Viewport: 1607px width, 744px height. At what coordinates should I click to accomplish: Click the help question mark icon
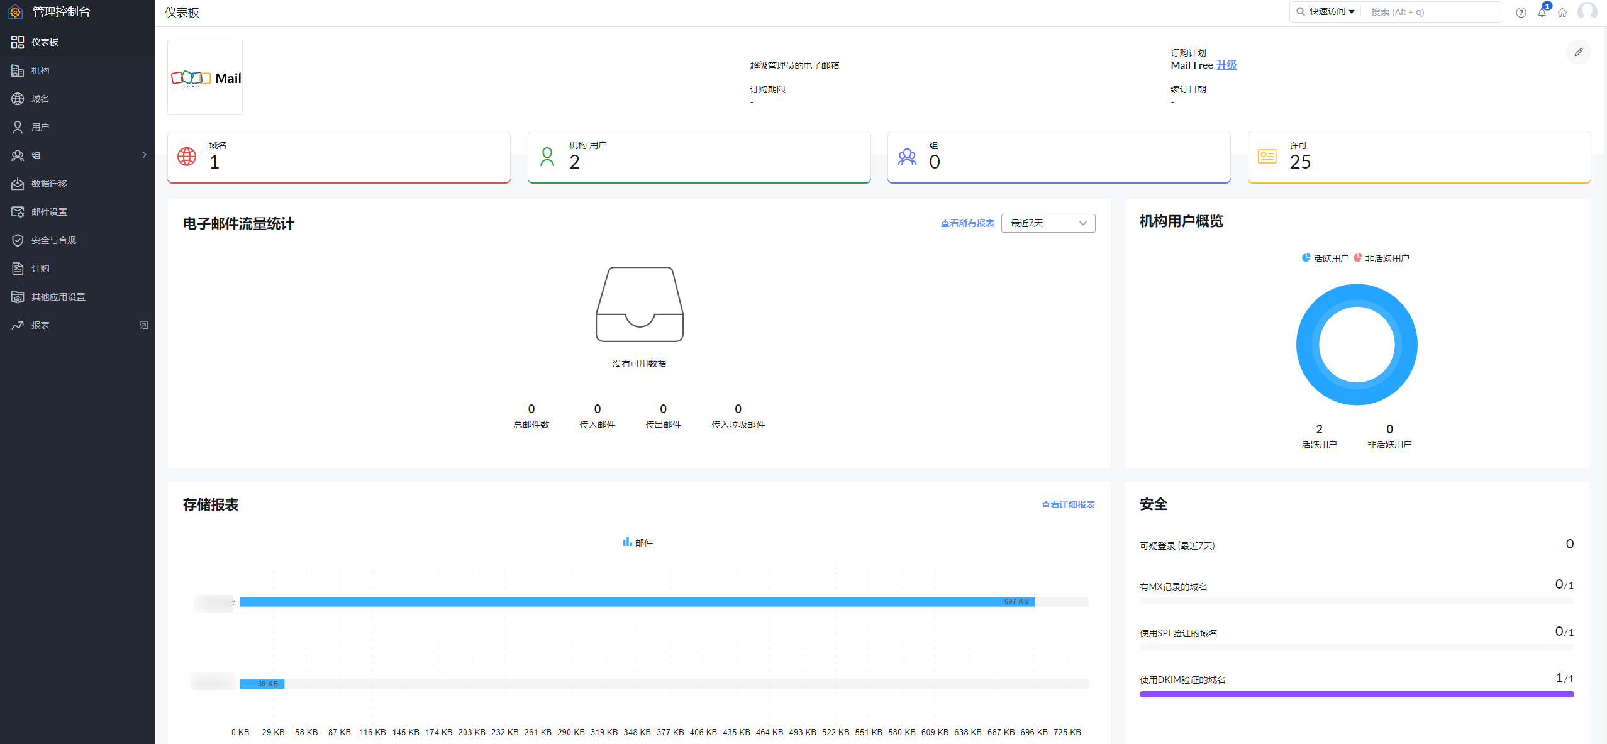[x=1521, y=13]
